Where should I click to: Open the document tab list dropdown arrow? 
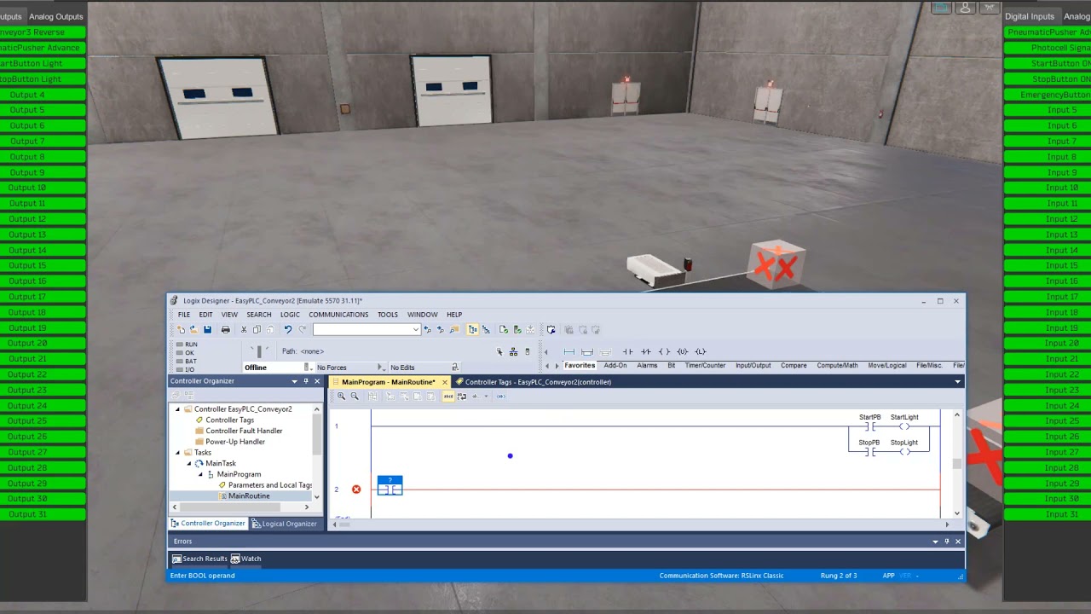958,381
